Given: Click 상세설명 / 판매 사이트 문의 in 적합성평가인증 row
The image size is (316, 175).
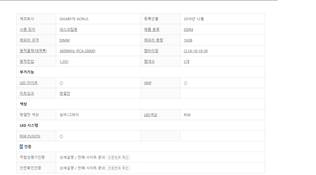Looking at the screenshot, I should pos(82,158).
